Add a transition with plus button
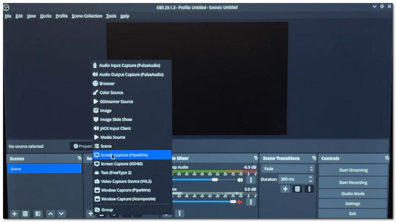The width and height of the screenshot is (396, 222). (x=285, y=189)
